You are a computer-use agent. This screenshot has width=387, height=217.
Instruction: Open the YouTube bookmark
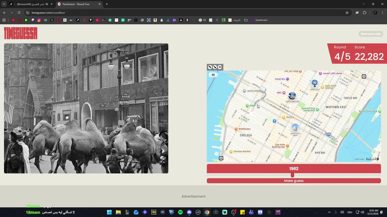point(13,20)
